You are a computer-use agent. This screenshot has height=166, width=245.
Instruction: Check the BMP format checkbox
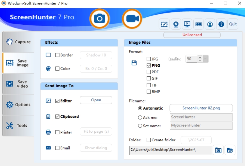pyautogui.click(x=149, y=92)
